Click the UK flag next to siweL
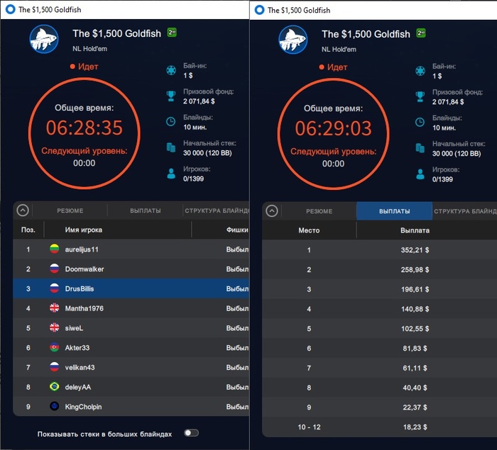 tap(55, 327)
